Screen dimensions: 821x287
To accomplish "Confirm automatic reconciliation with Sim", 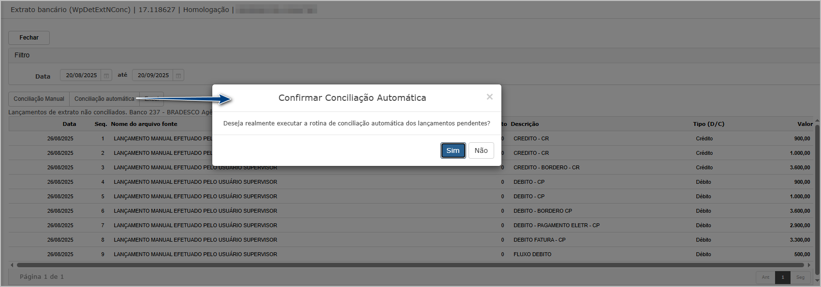I will [x=453, y=150].
